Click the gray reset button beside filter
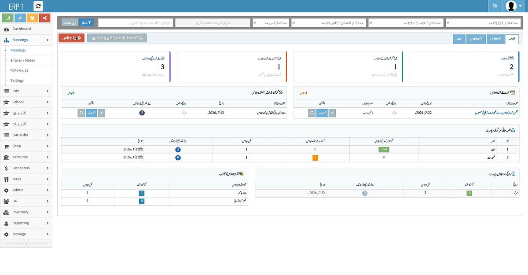This screenshot has height=275, width=528. pos(70,22)
